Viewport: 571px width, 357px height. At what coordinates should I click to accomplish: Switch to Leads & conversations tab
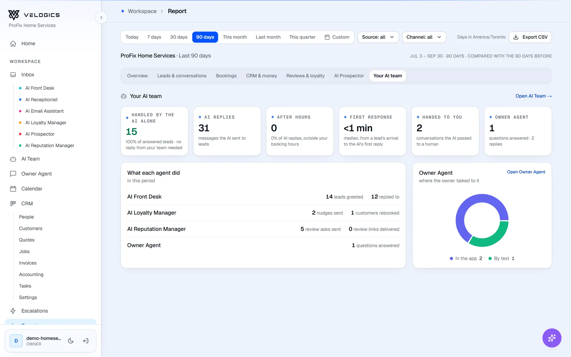click(182, 76)
